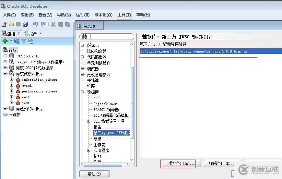Click the 帮助(H) button in Preferences
Screen dimensions: 282x179
coord(94,174)
